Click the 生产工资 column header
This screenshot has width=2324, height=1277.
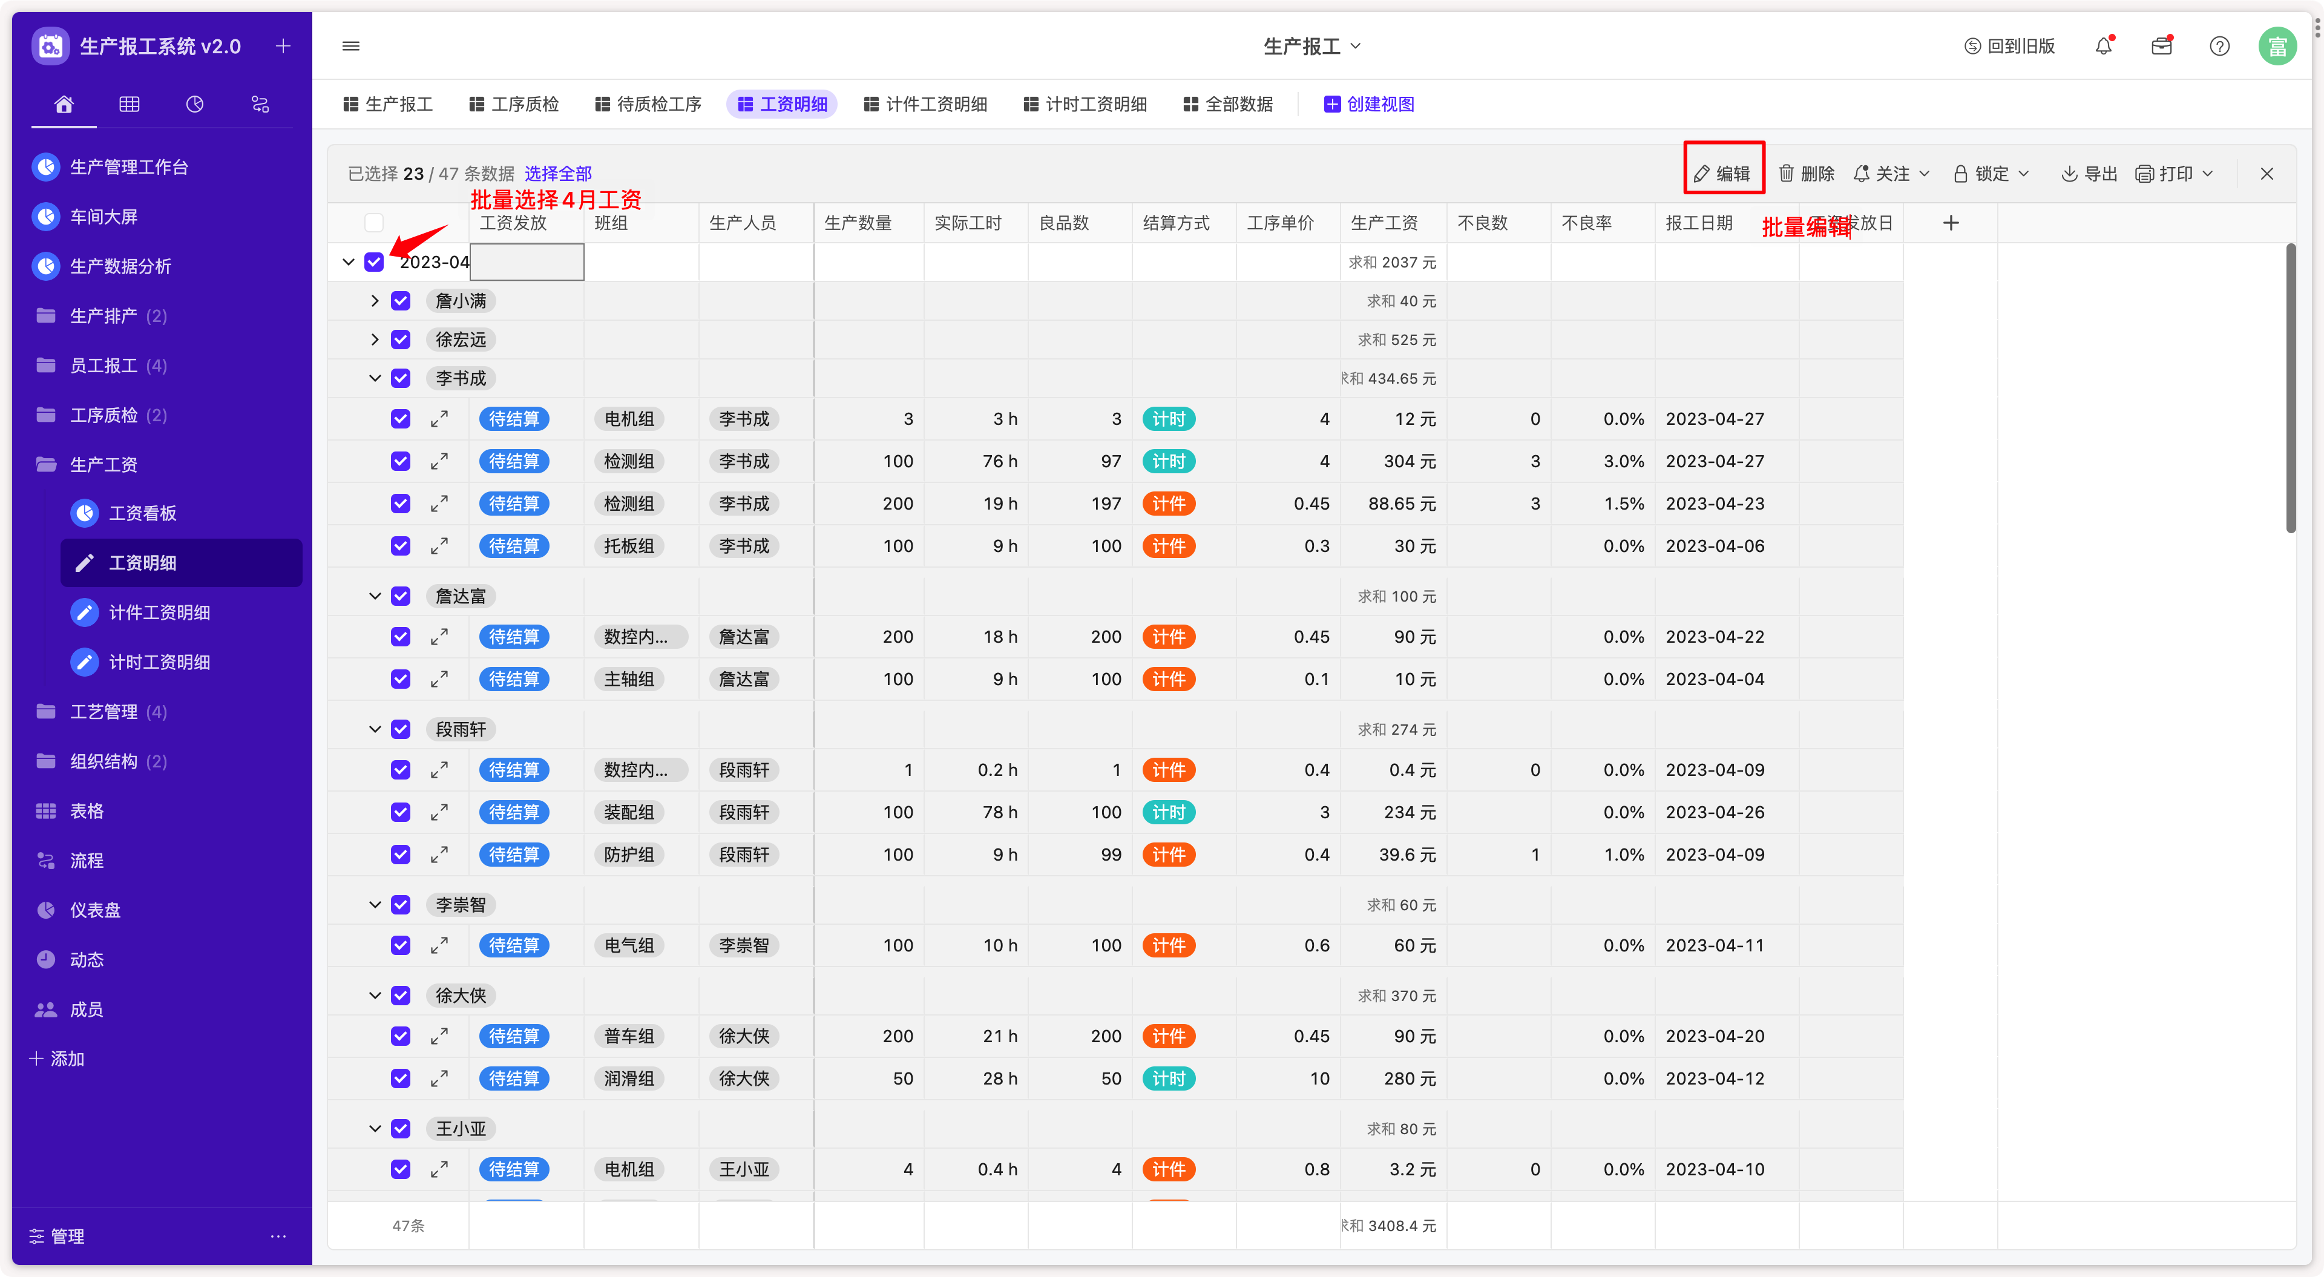tap(1392, 223)
